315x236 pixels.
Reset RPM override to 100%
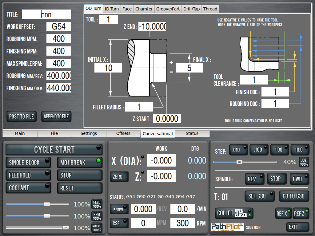coord(97,216)
